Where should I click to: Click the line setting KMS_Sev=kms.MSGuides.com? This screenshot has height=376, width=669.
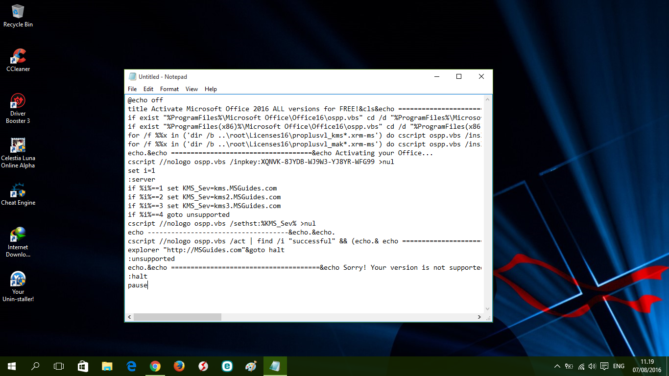[x=202, y=188]
